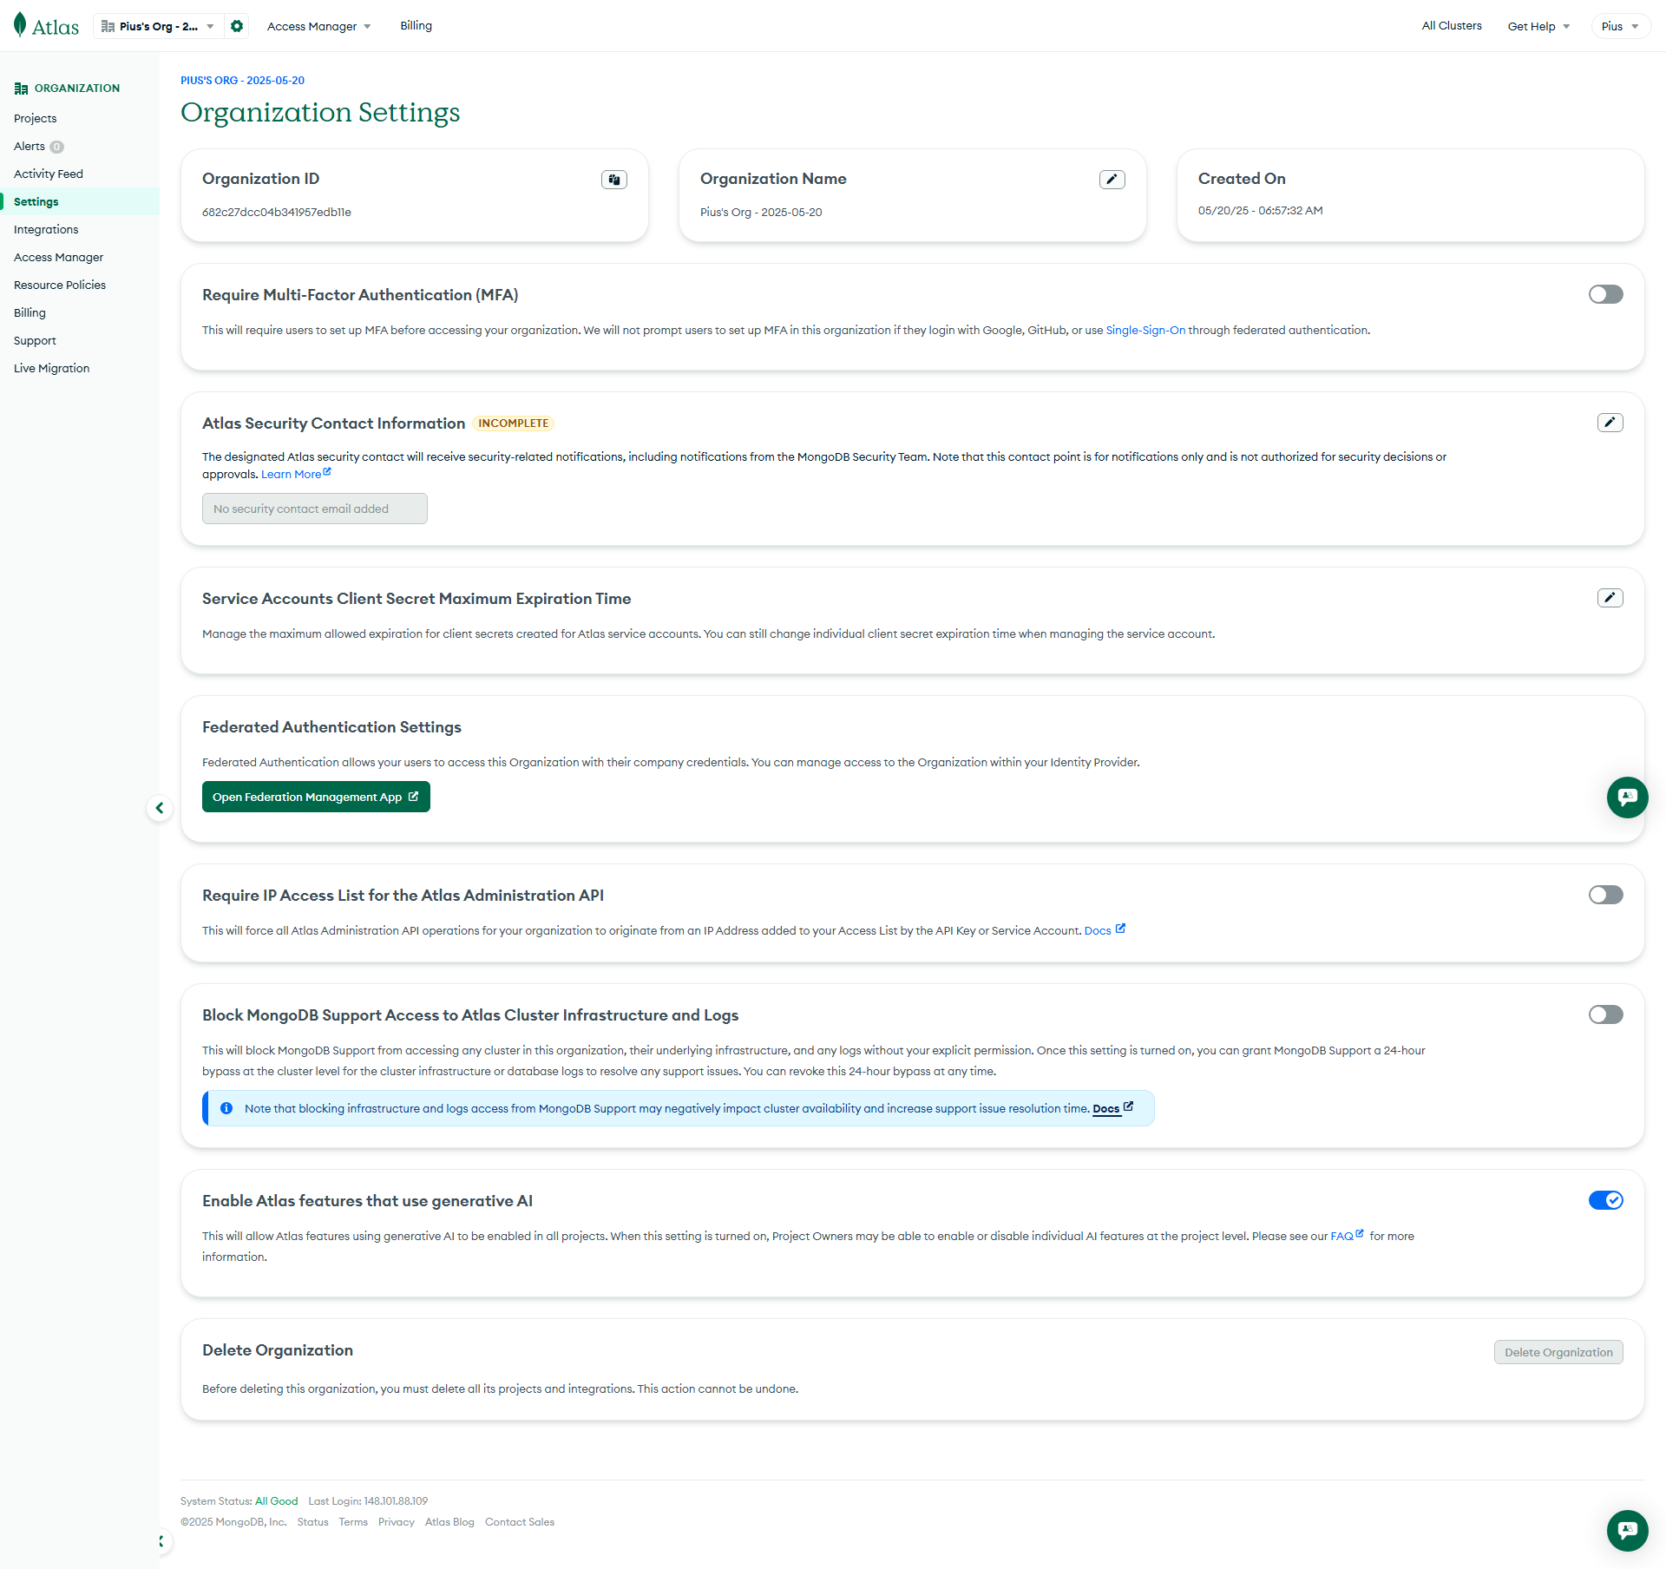The image size is (1666, 1569).
Task: Toggle Require IP Access List setting
Action: tap(1605, 895)
